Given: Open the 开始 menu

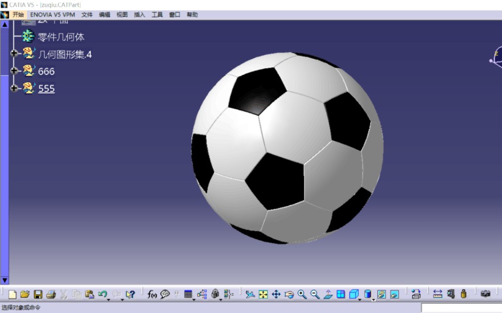Looking at the screenshot, I should coord(18,15).
